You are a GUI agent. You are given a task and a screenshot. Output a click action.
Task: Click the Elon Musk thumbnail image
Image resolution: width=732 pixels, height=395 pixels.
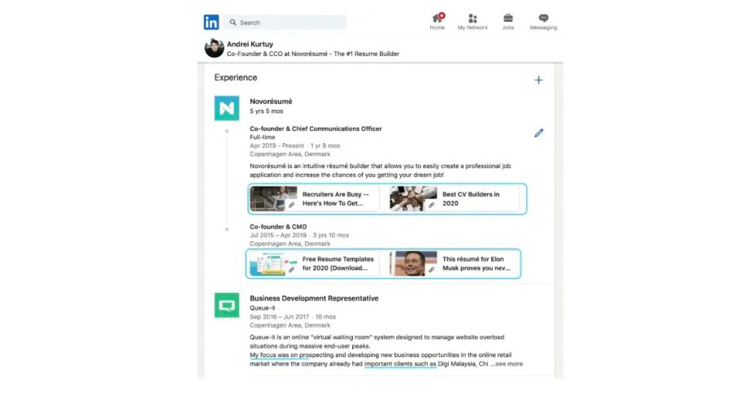point(414,263)
